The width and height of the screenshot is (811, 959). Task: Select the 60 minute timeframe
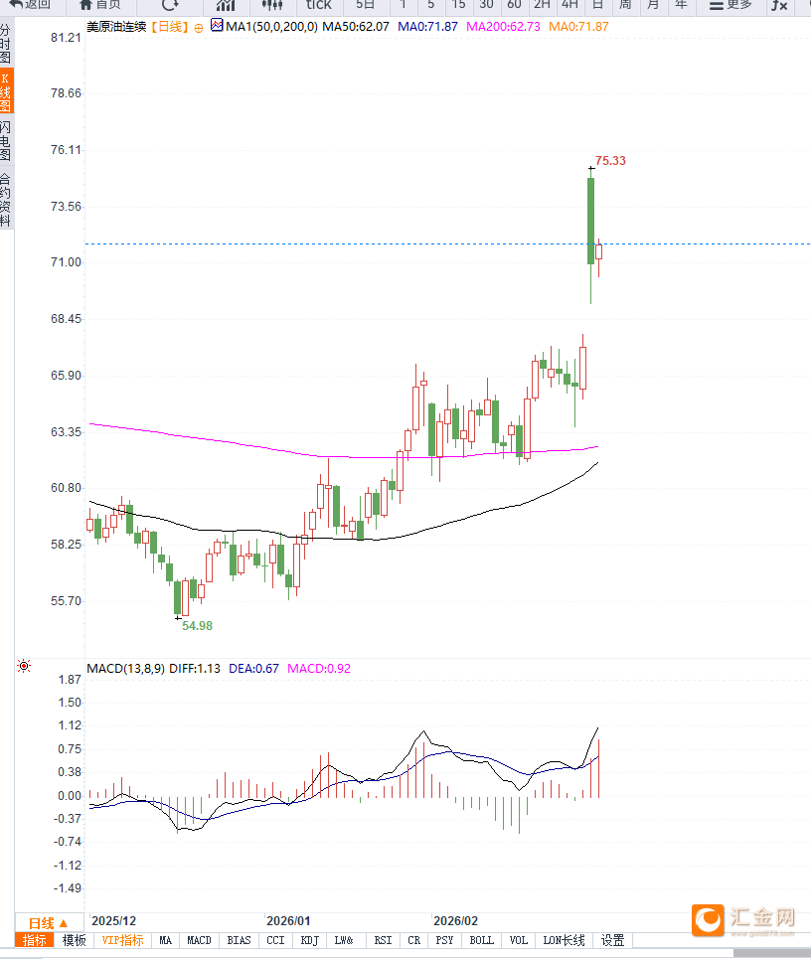coord(514,5)
